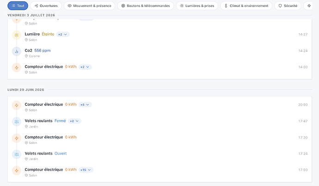Switch to Mouvement & présence filter
The image size is (319, 186).
coord(90,6)
